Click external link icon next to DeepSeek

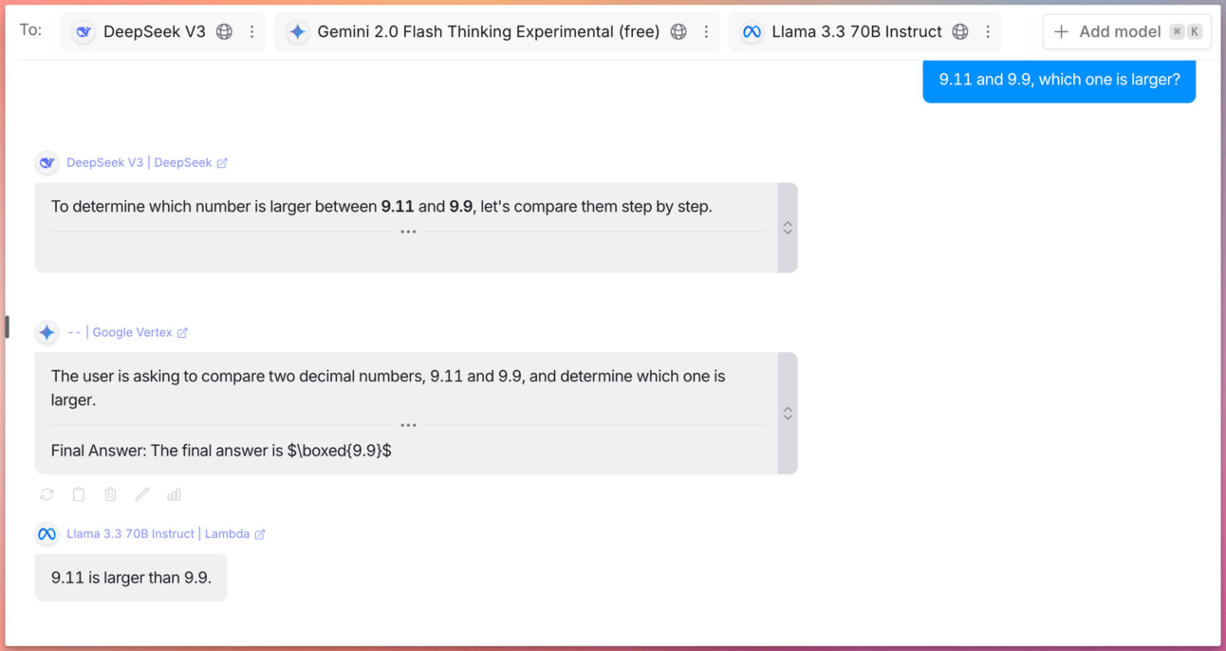222,163
